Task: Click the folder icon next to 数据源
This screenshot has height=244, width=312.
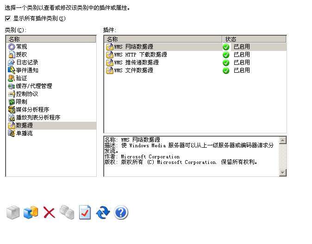Action: tap(12, 125)
